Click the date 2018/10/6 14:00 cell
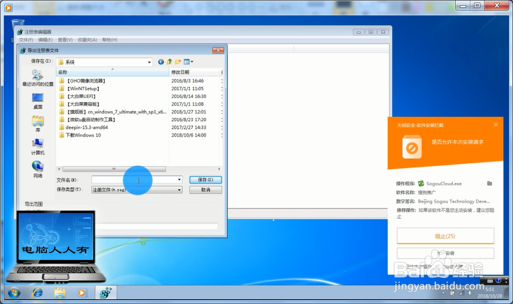Image resolution: width=513 pixels, height=304 pixels. tap(189, 135)
